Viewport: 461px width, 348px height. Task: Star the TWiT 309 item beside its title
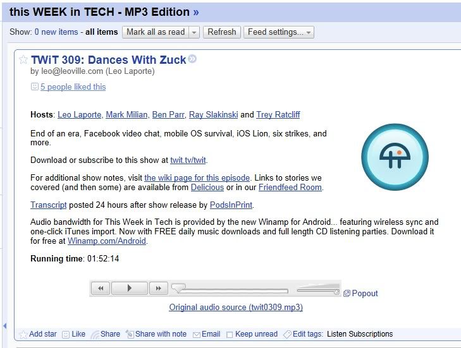tap(23, 59)
